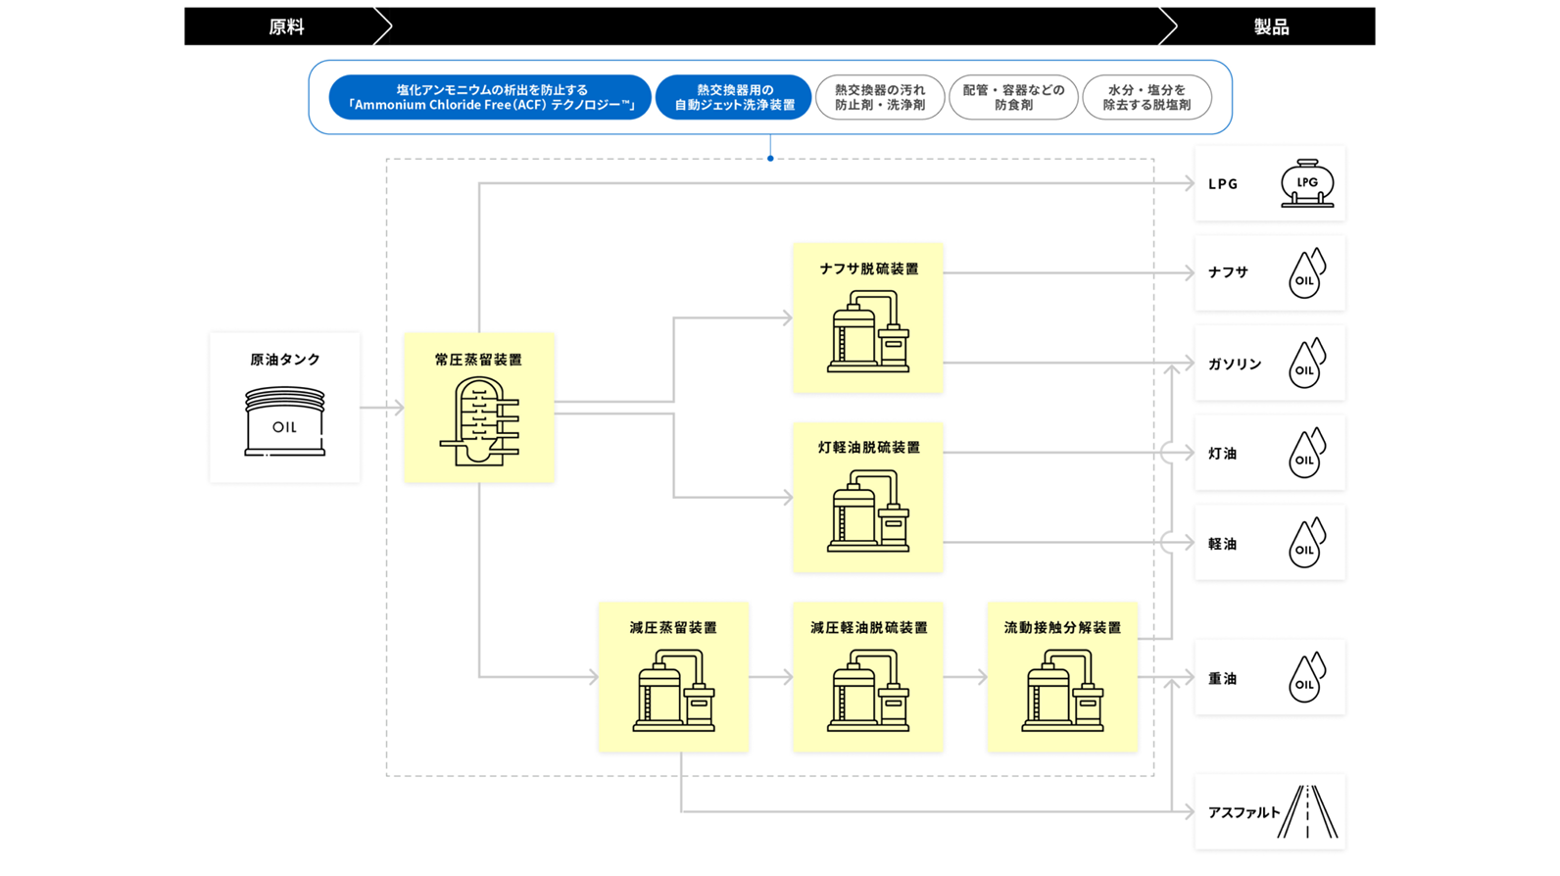Image resolution: width=1560 pixels, height=876 pixels.
Task: Click the 重油 oil drop icon
Action: tap(1306, 678)
